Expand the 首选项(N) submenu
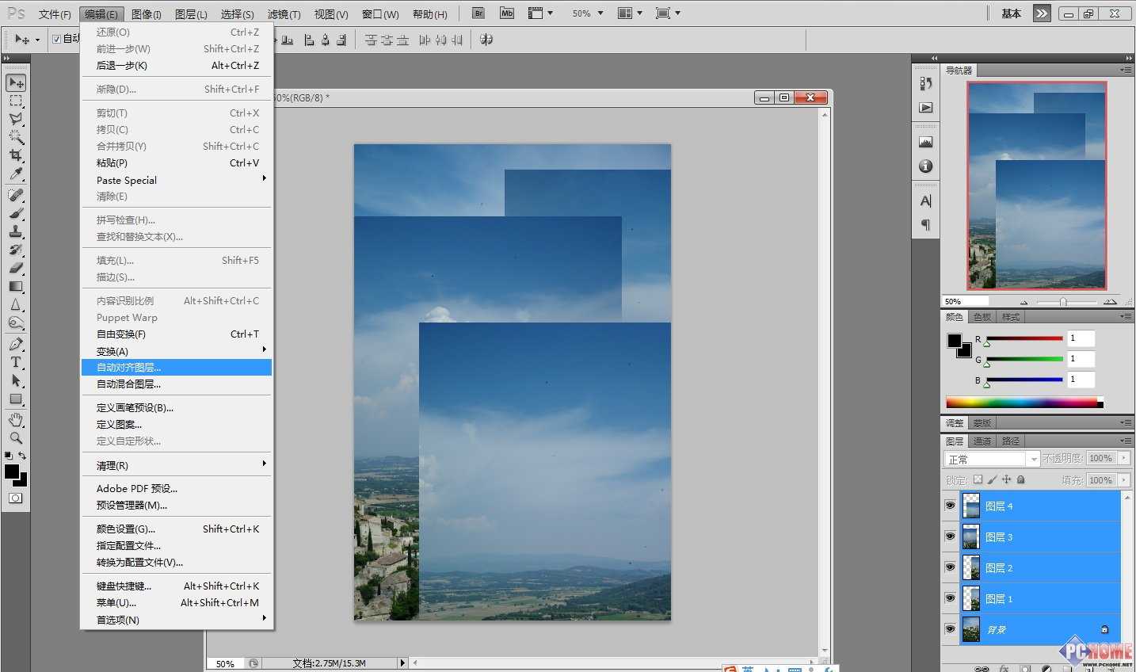This screenshot has height=672, width=1136. coord(177,620)
